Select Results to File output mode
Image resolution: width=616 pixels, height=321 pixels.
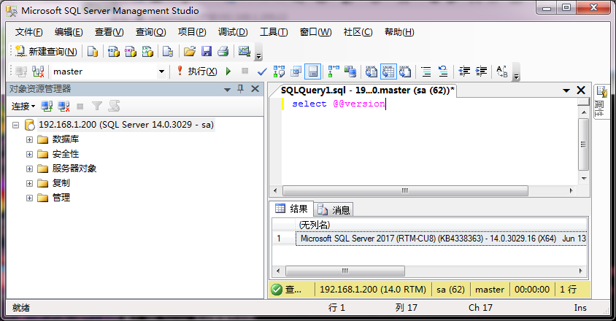(x=405, y=71)
